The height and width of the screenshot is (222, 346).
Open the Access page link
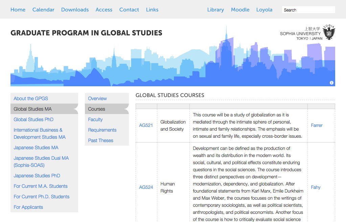click(x=104, y=10)
